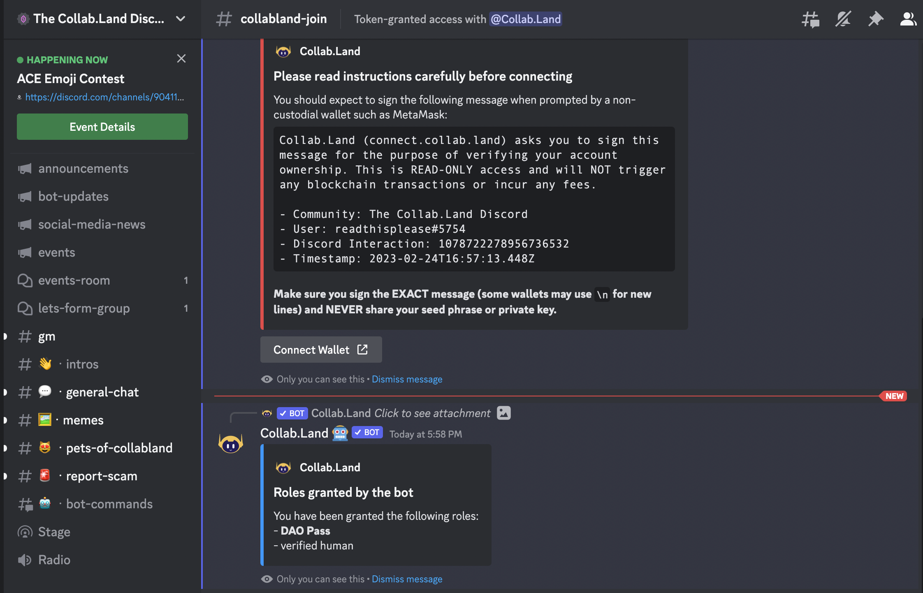Screen dimensions: 923x593
Task: Click the megaphone icon next to bot-updates
Action: click(25, 197)
